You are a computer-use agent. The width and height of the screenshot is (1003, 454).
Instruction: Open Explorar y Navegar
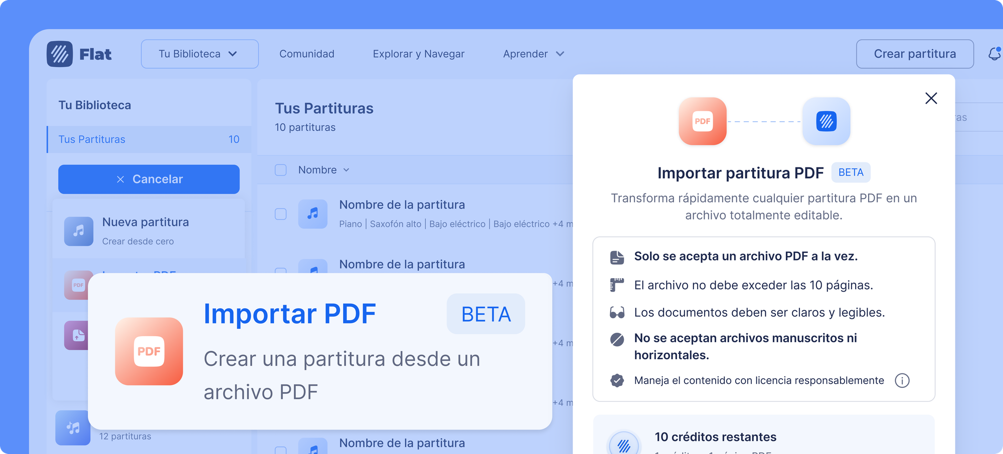[419, 54]
